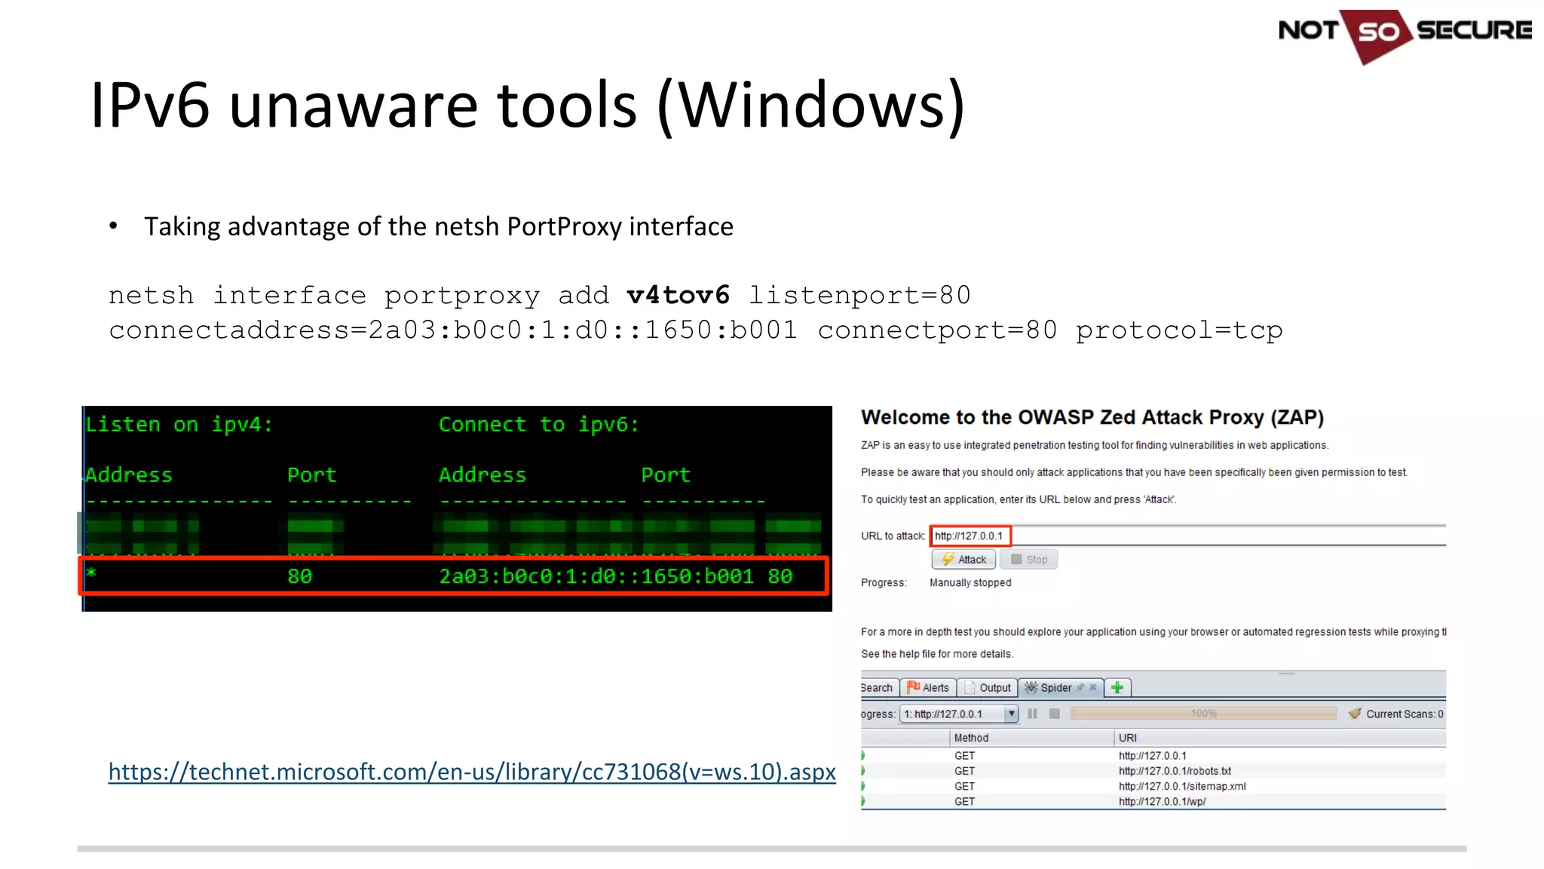Pin the Spider tab with pin icon

point(1080,687)
